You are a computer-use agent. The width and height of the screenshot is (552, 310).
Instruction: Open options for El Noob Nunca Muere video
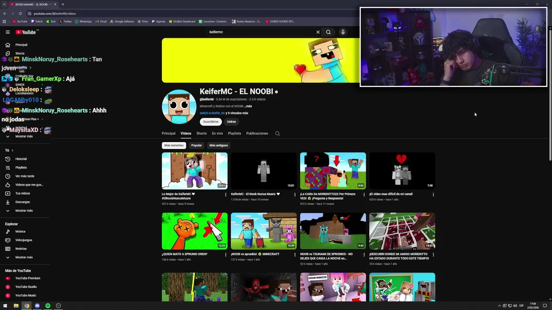coord(295,195)
